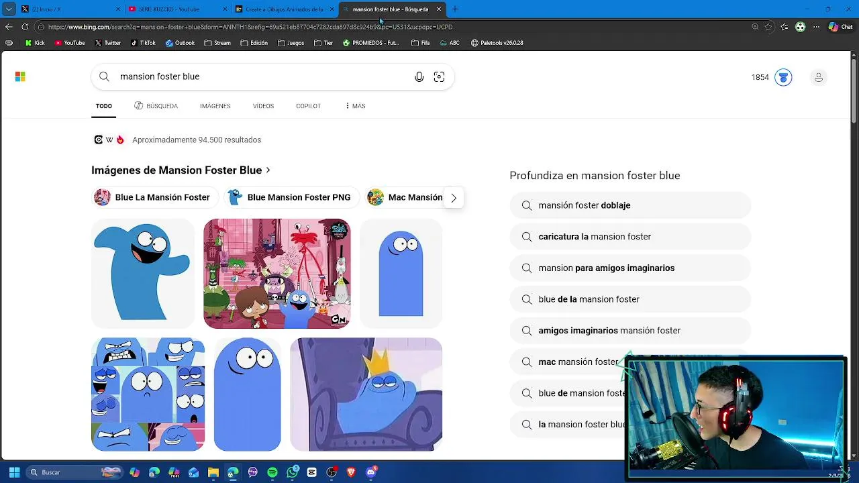Open the Fifa bookmarks folder

tap(420, 43)
